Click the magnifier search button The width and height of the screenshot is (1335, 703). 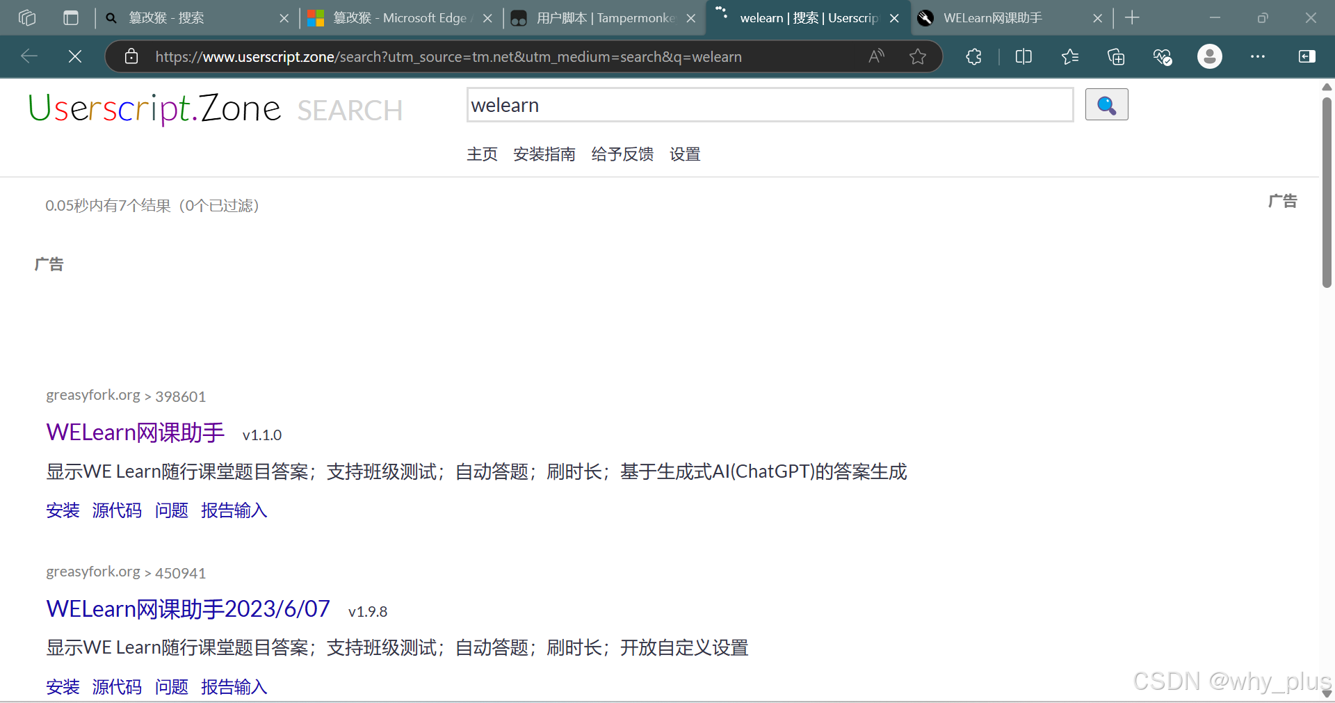(1106, 105)
